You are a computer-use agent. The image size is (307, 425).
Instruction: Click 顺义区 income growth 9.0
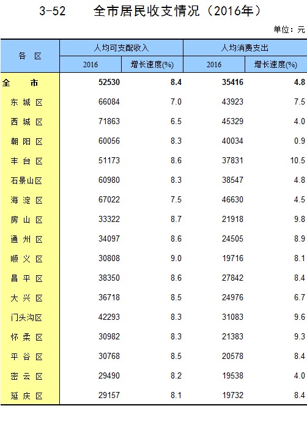(176, 258)
